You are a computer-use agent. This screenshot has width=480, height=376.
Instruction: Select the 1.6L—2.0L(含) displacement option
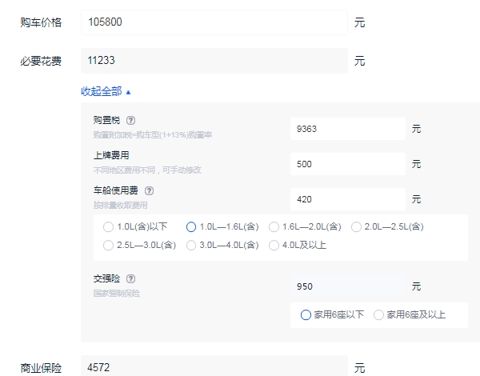pos(305,227)
